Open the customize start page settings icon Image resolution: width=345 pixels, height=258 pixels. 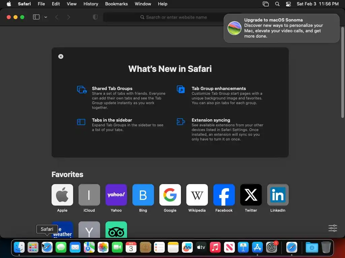(333, 228)
